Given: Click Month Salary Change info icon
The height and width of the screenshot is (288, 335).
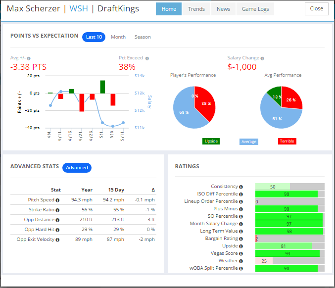Looking at the screenshot, I should point(241,224).
